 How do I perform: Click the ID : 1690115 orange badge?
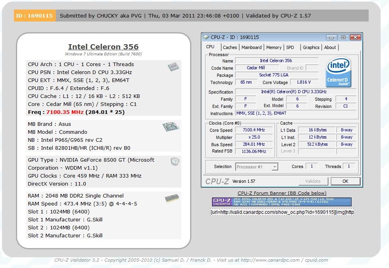click(x=35, y=16)
